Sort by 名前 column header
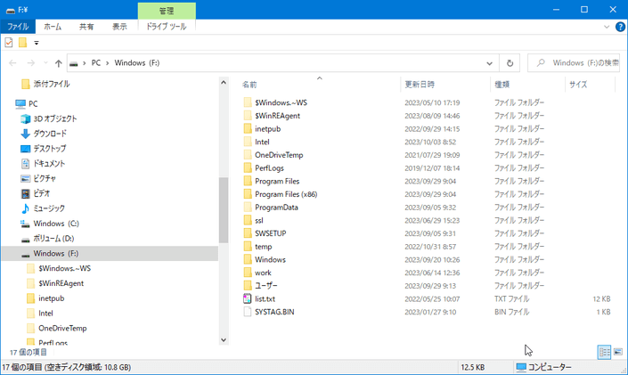This screenshot has width=628, height=375. coord(250,85)
